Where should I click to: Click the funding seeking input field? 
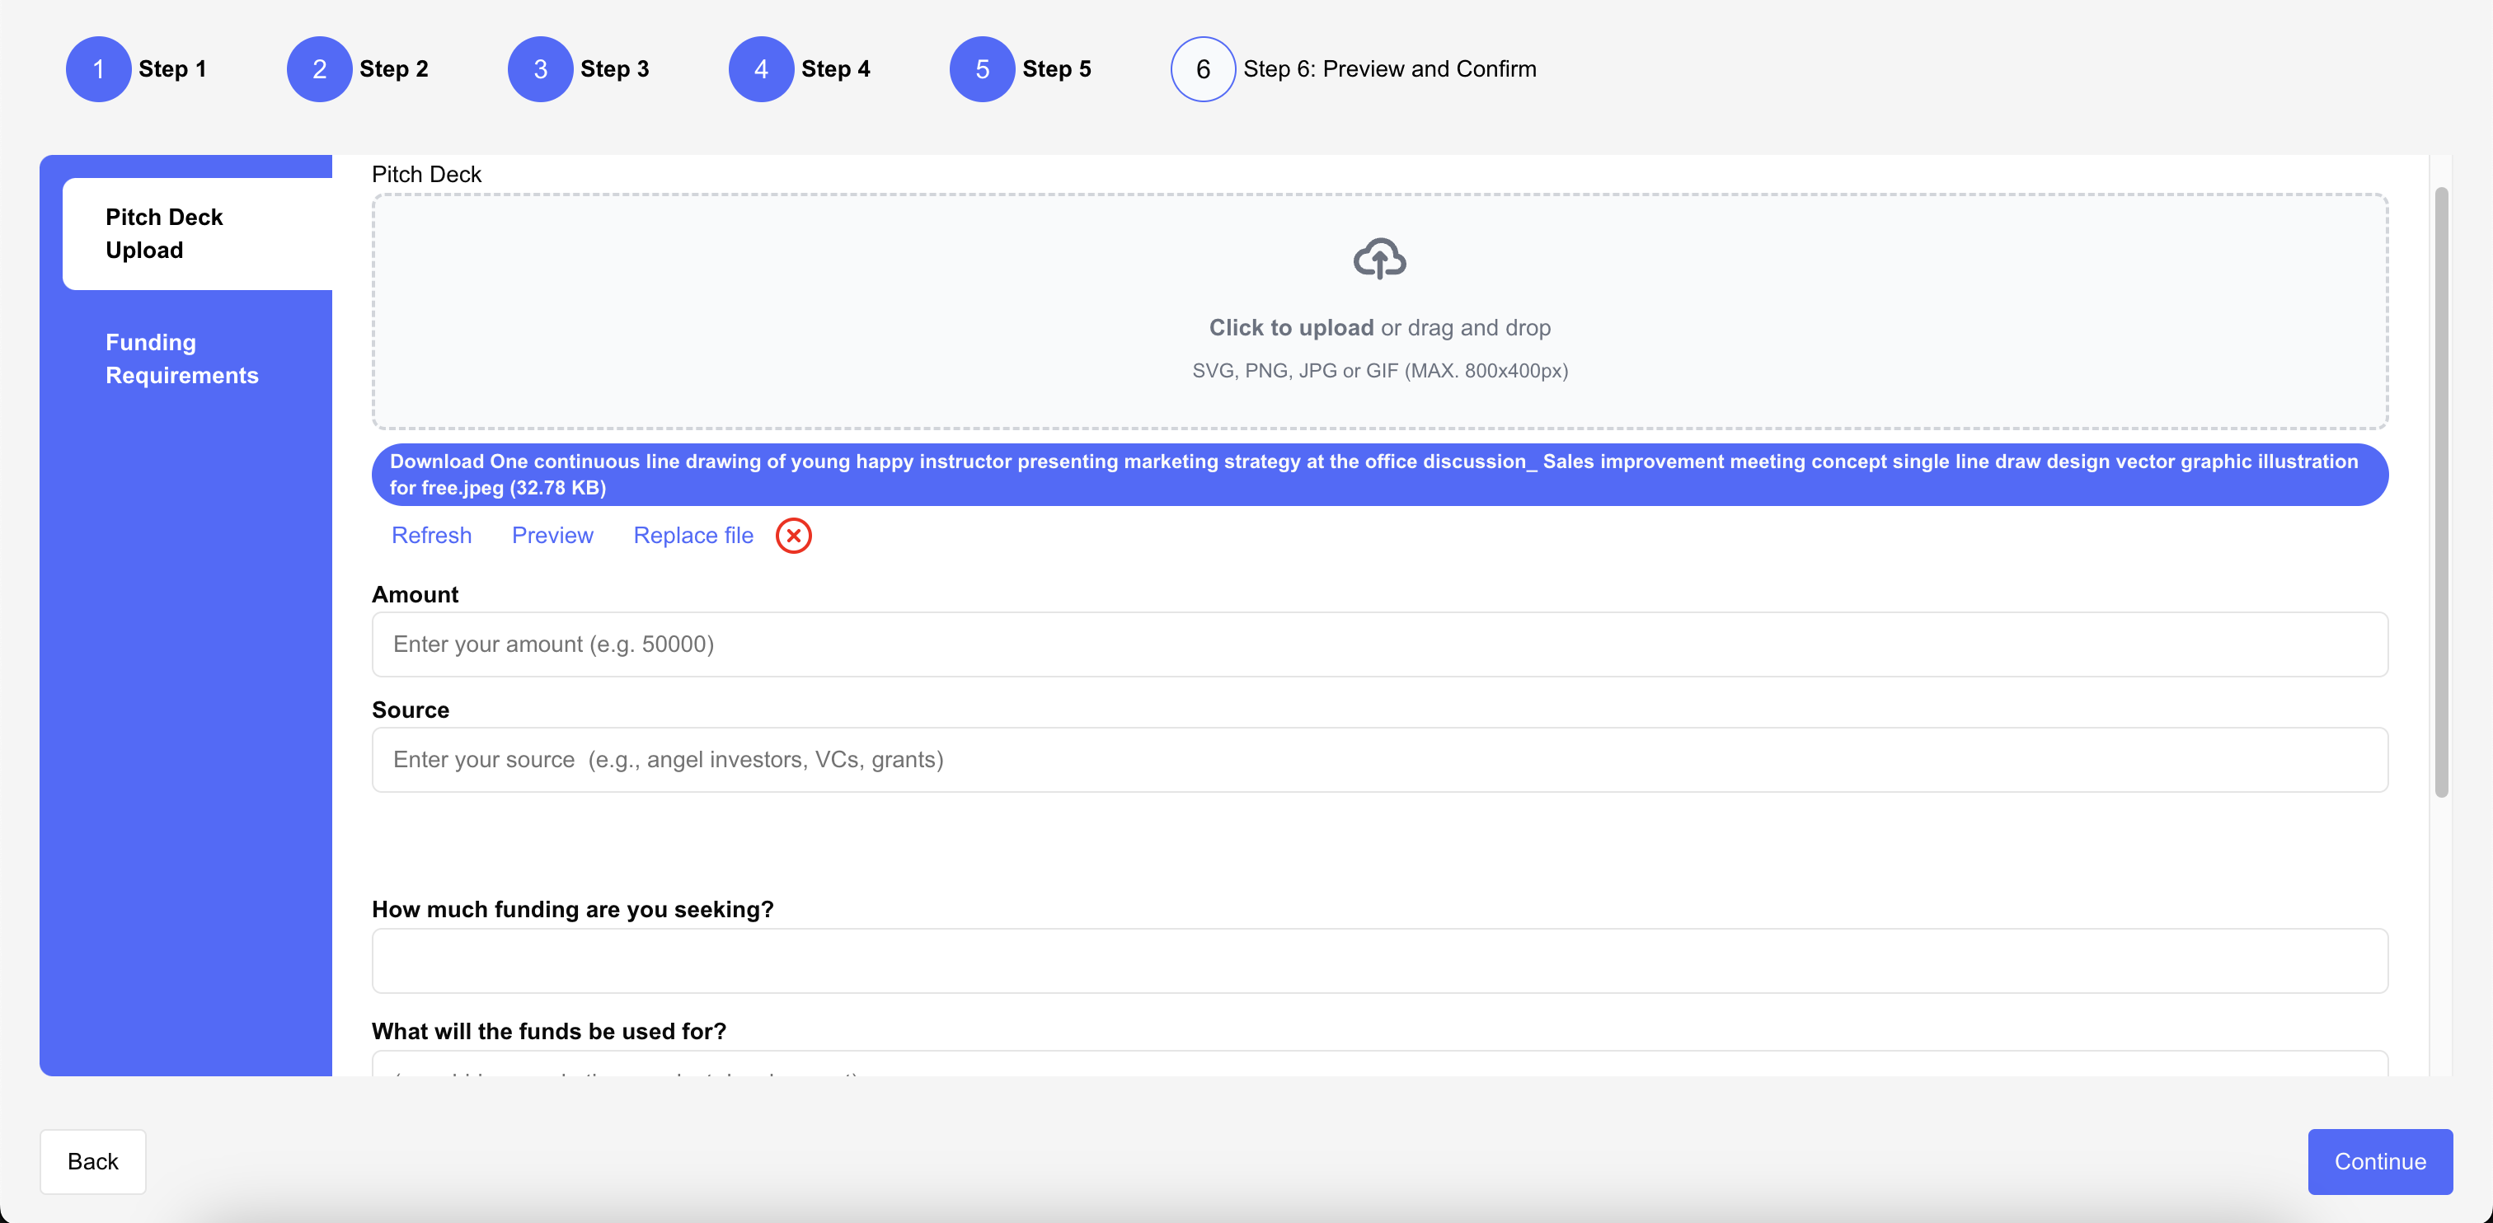coord(1379,961)
